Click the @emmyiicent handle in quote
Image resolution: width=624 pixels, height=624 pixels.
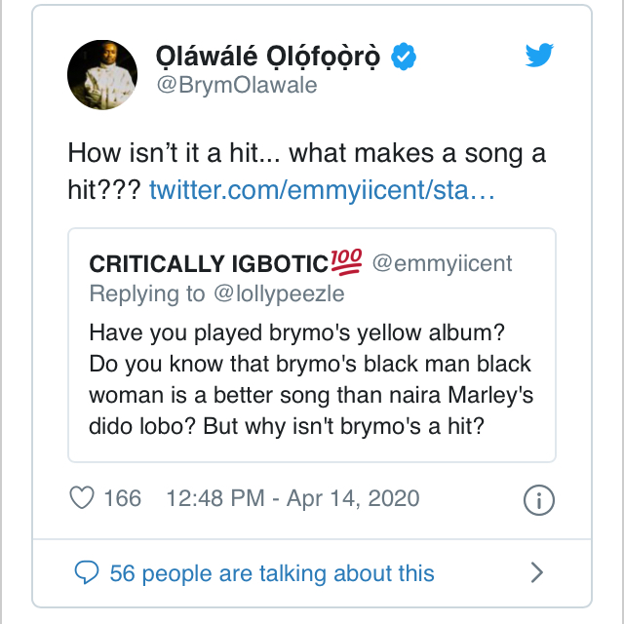(442, 264)
